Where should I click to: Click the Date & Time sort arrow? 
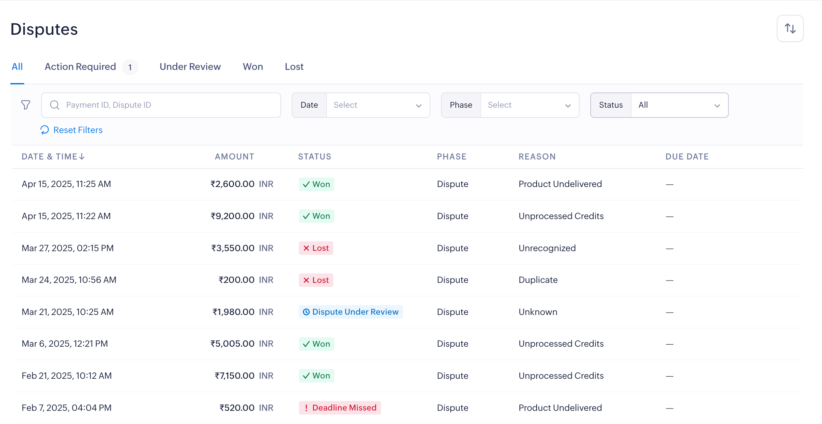tap(82, 157)
